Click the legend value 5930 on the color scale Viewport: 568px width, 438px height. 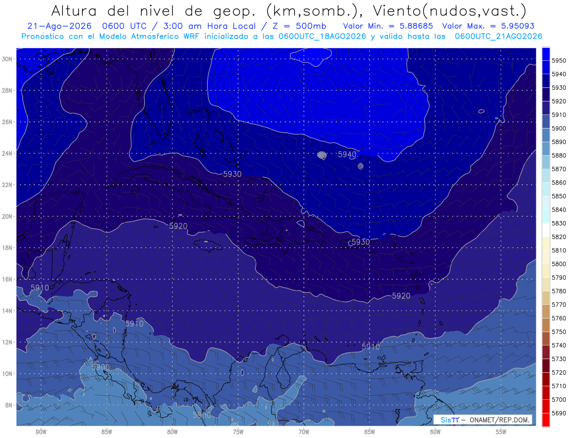559,88
